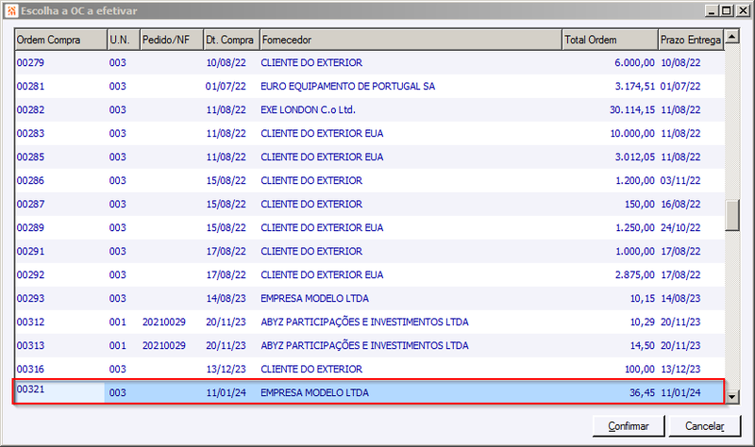Click delivery date 11/01/24

[680, 392]
